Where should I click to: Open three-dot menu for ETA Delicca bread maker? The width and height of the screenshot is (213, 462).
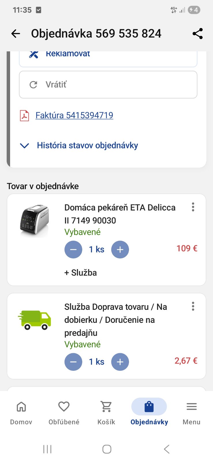(193, 207)
